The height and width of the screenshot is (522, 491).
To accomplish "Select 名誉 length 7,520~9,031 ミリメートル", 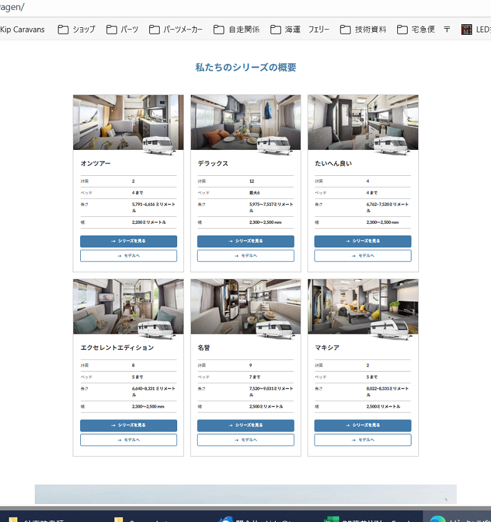I will (271, 391).
